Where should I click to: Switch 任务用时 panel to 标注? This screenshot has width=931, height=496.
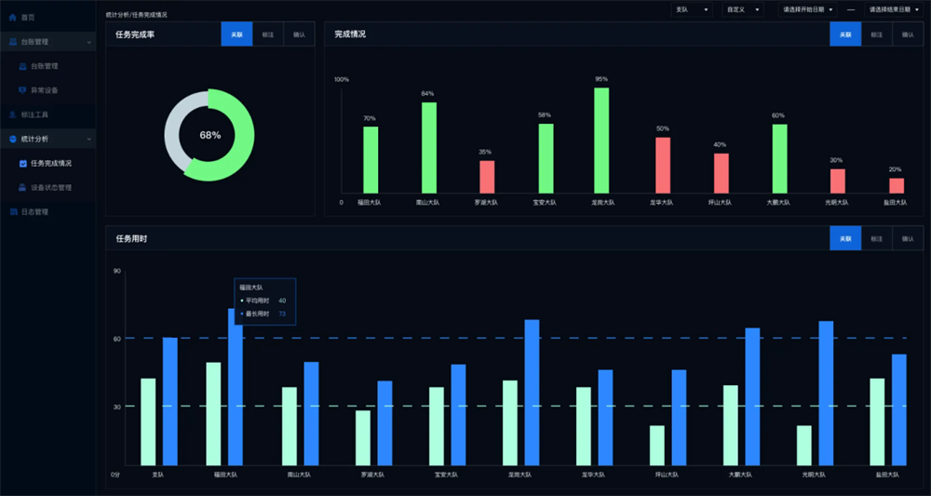tap(876, 239)
